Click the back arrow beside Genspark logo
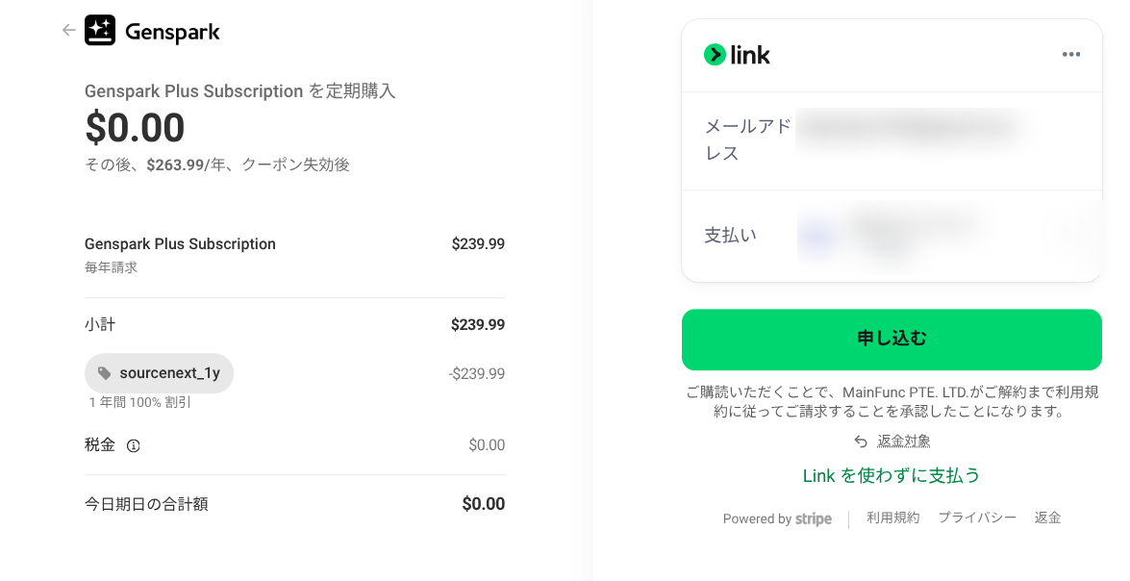This screenshot has height=581, width=1130. tap(68, 31)
